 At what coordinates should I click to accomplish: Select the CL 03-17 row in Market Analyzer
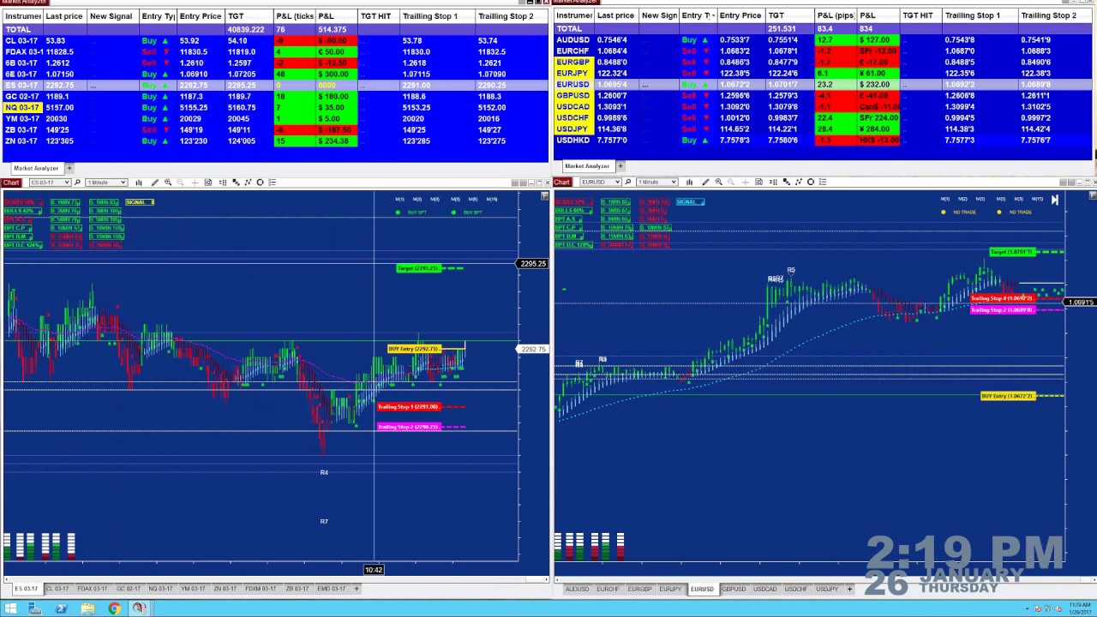coord(274,40)
